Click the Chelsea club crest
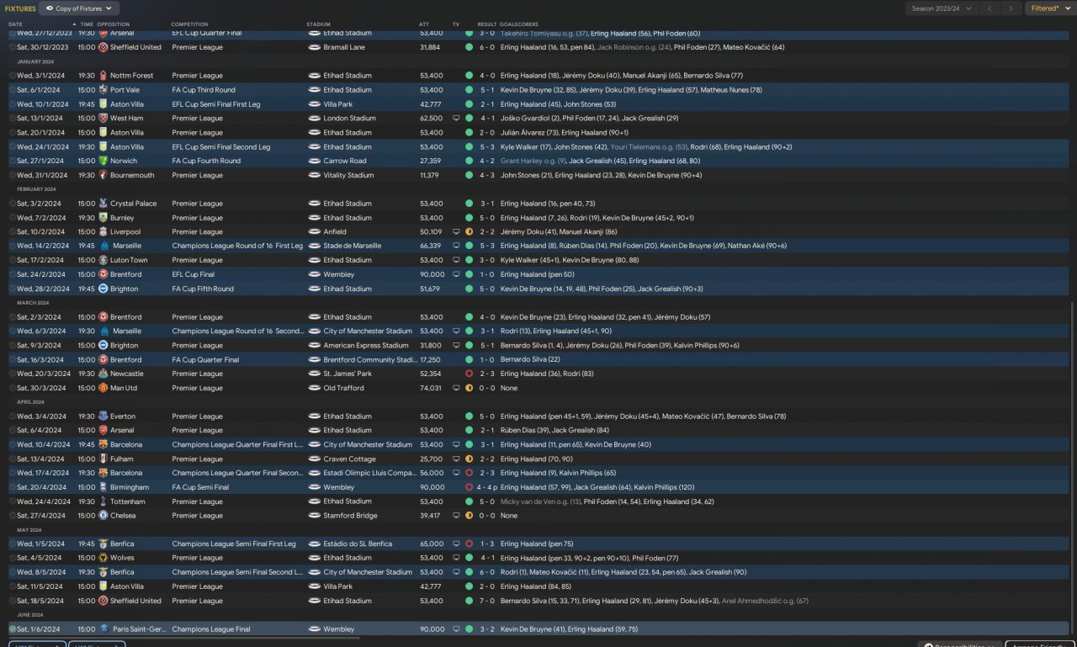Screen dimensions: 1077x647 [103, 516]
